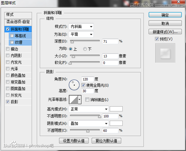
Task: Select the 等高线 label entry
Action: [x=20, y=36]
